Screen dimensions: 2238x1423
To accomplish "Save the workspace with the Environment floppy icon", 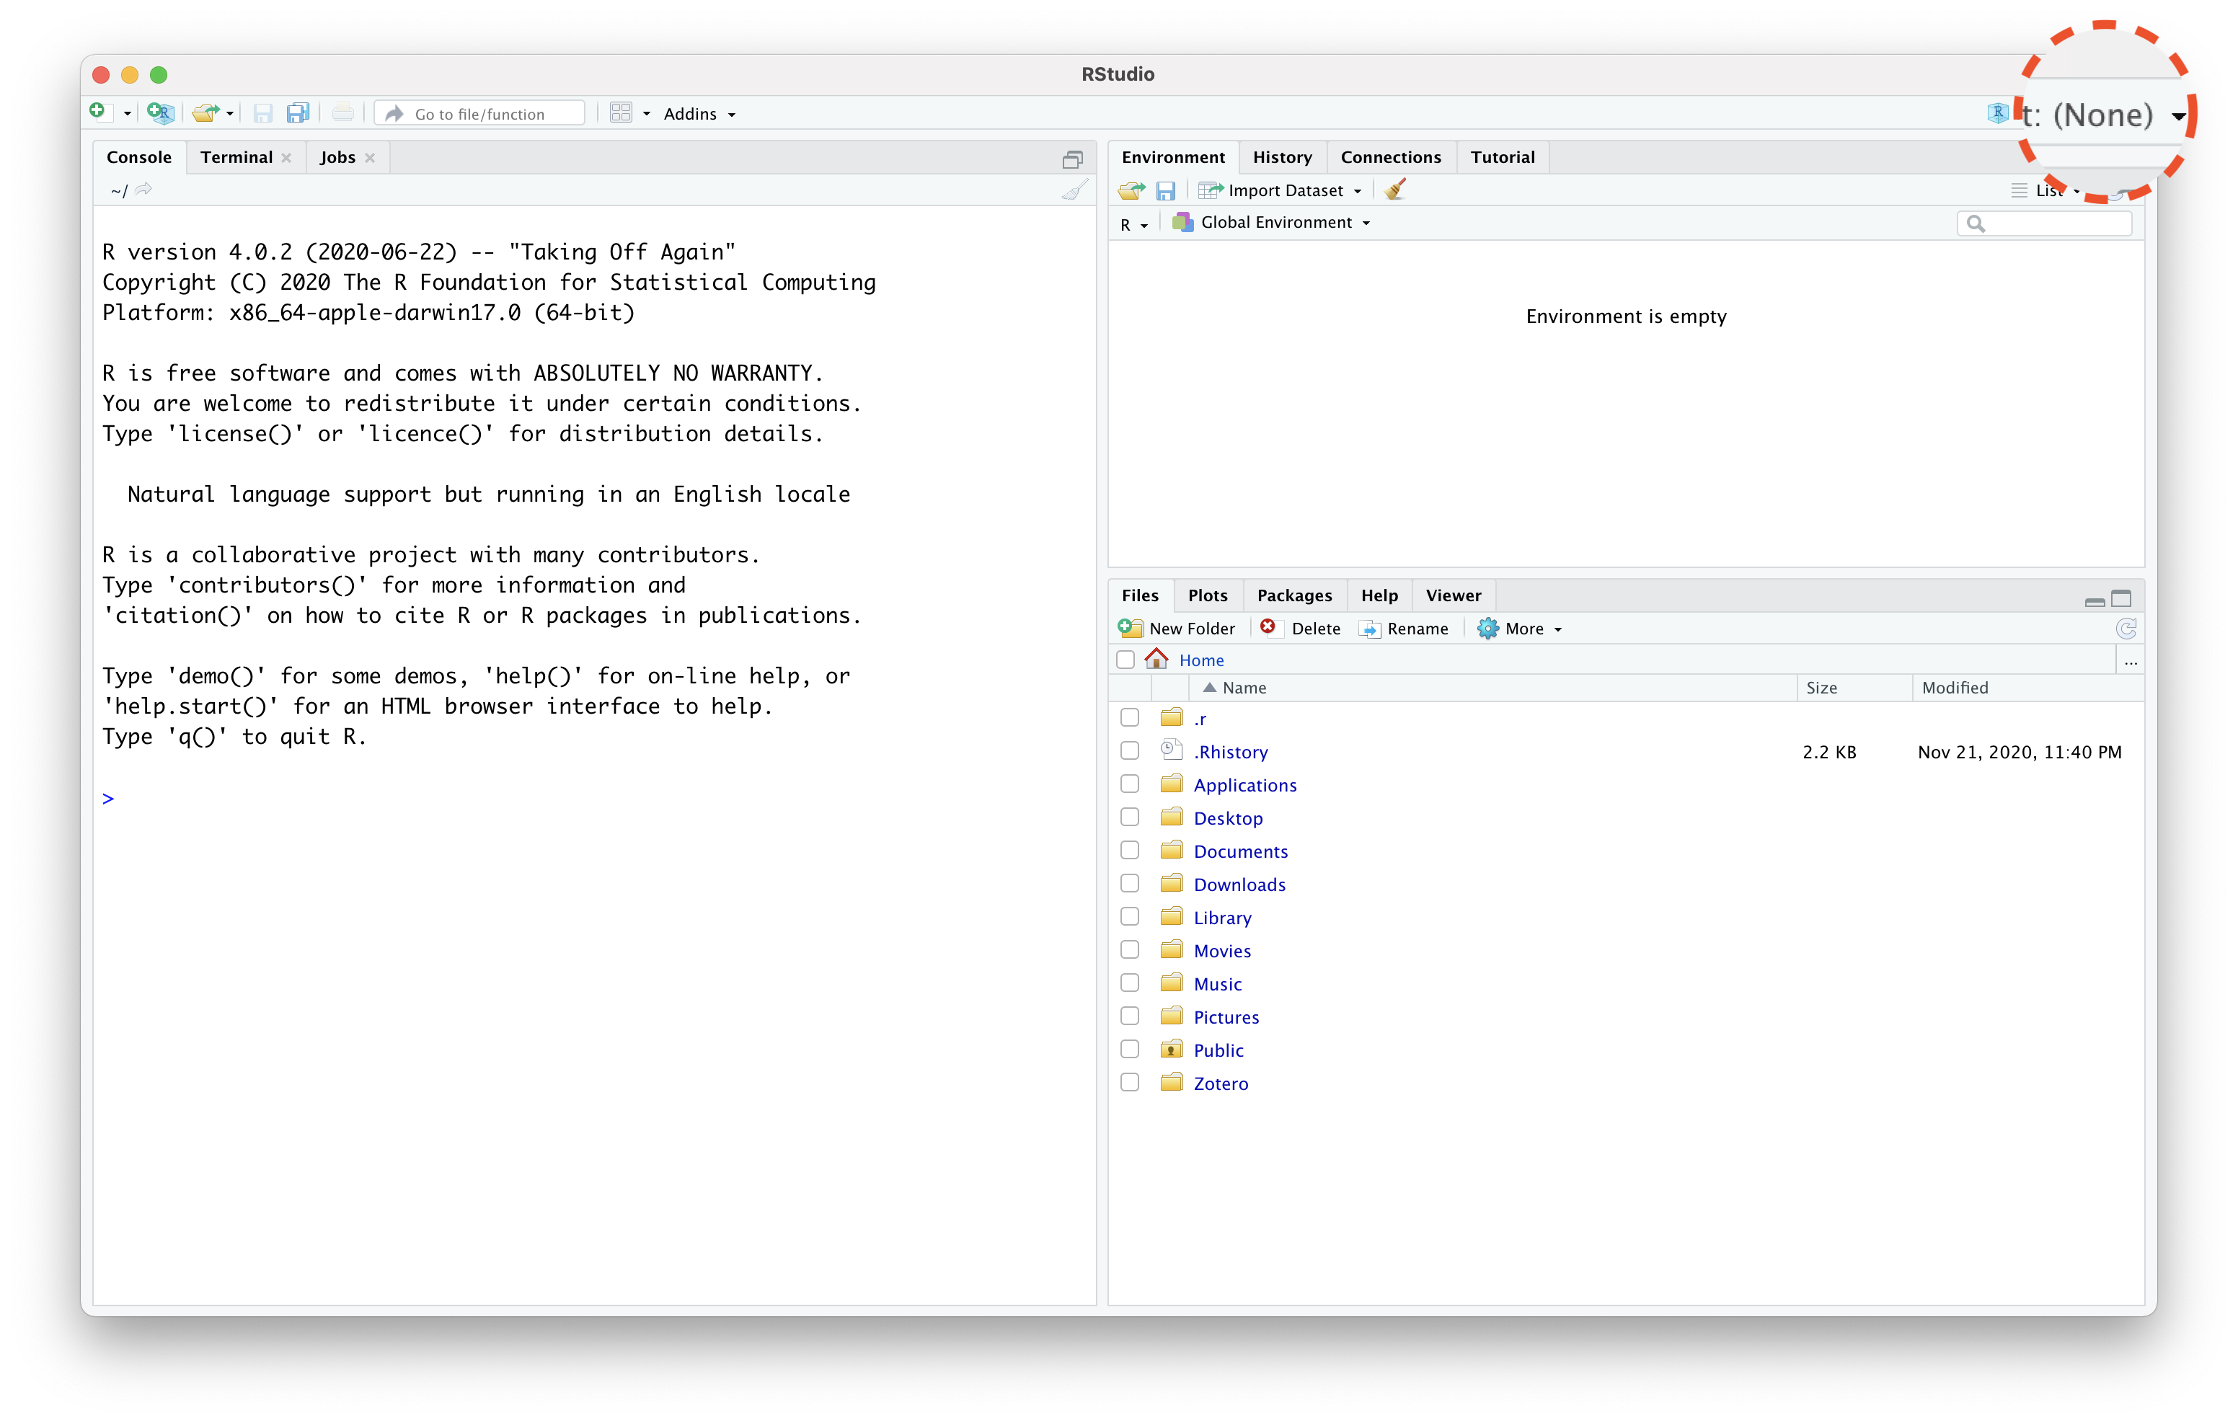I will 1165,190.
